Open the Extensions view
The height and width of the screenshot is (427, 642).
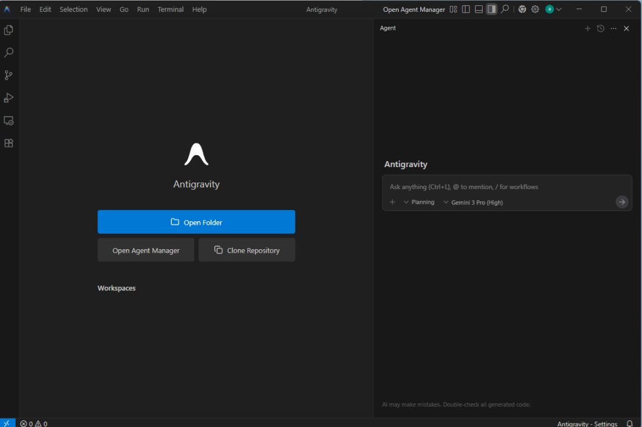pyautogui.click(x=8, y=143)
